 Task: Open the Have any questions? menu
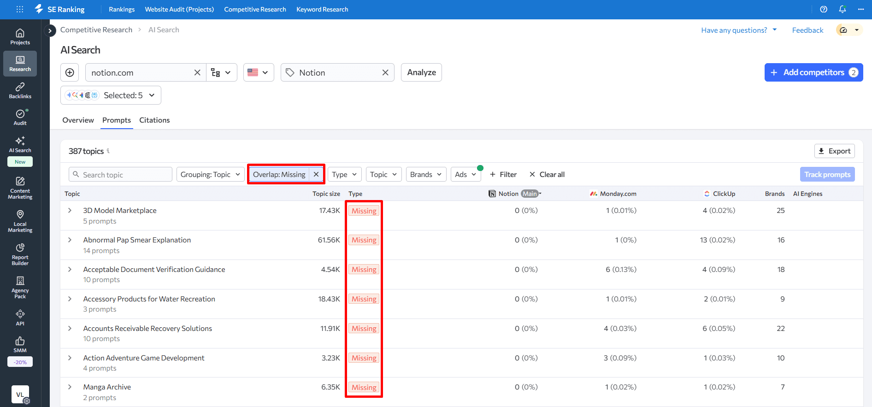[739, 30]
